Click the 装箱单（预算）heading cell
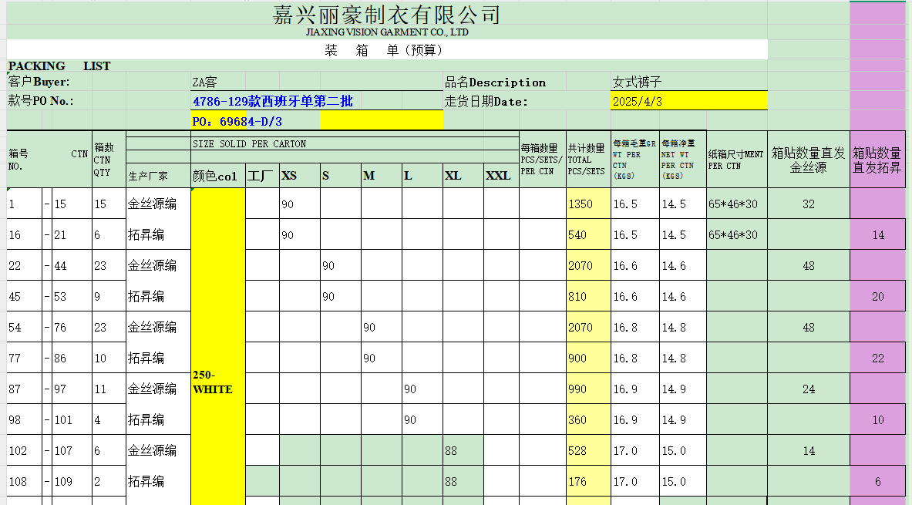912x505 pixels. pos(387,50)
